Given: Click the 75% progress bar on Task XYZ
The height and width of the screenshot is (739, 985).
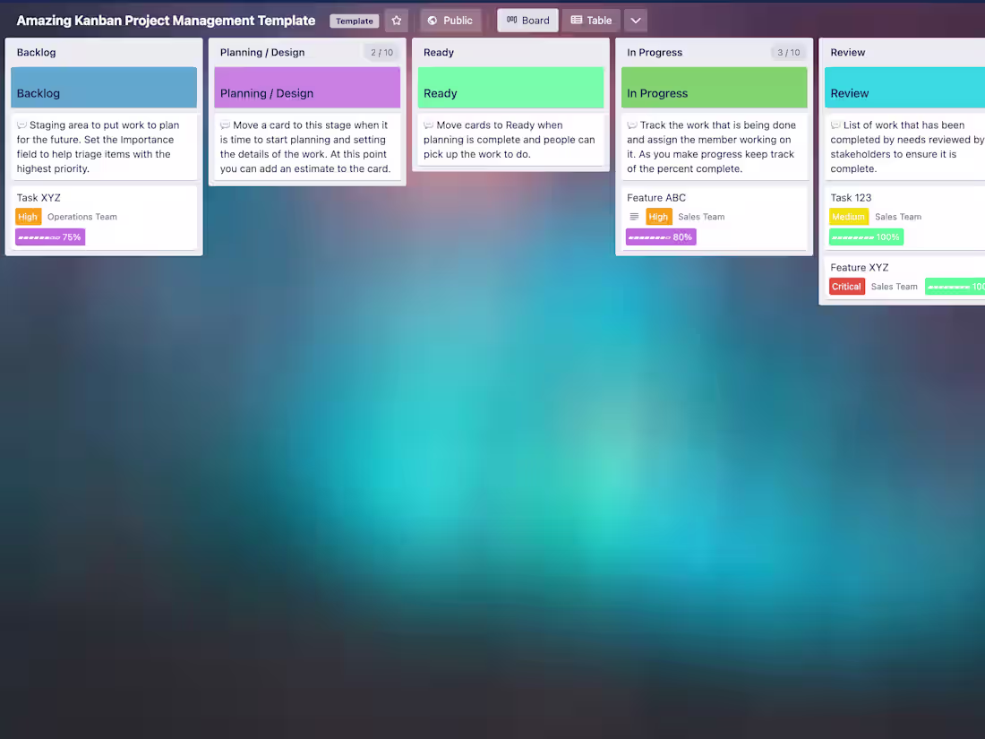Looking at the screenshot, I should pyautogui.click(x=50, y=236).
